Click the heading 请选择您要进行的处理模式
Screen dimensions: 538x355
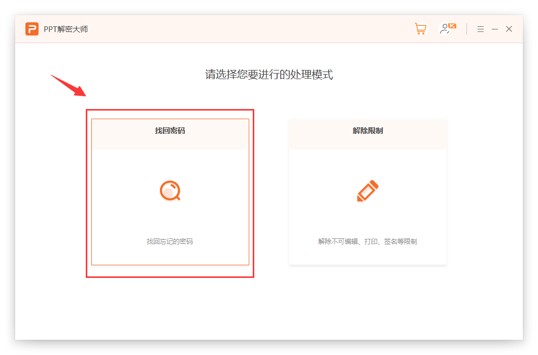click(269, 75)
